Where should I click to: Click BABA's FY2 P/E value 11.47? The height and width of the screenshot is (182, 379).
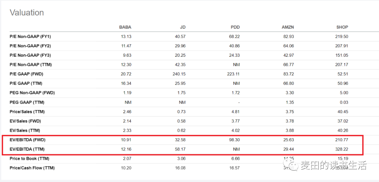[126, 46]
